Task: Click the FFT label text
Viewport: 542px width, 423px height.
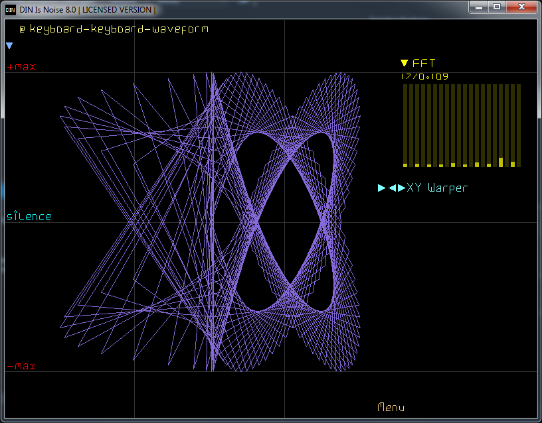Action: click(424, 64)
